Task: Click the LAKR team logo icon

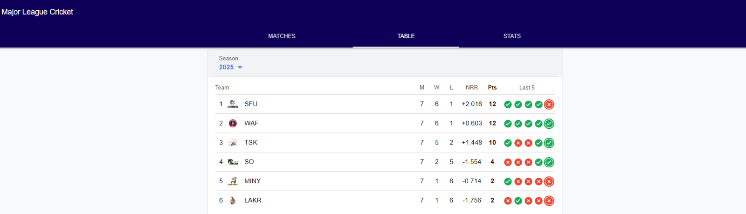Action: point(233,200)
